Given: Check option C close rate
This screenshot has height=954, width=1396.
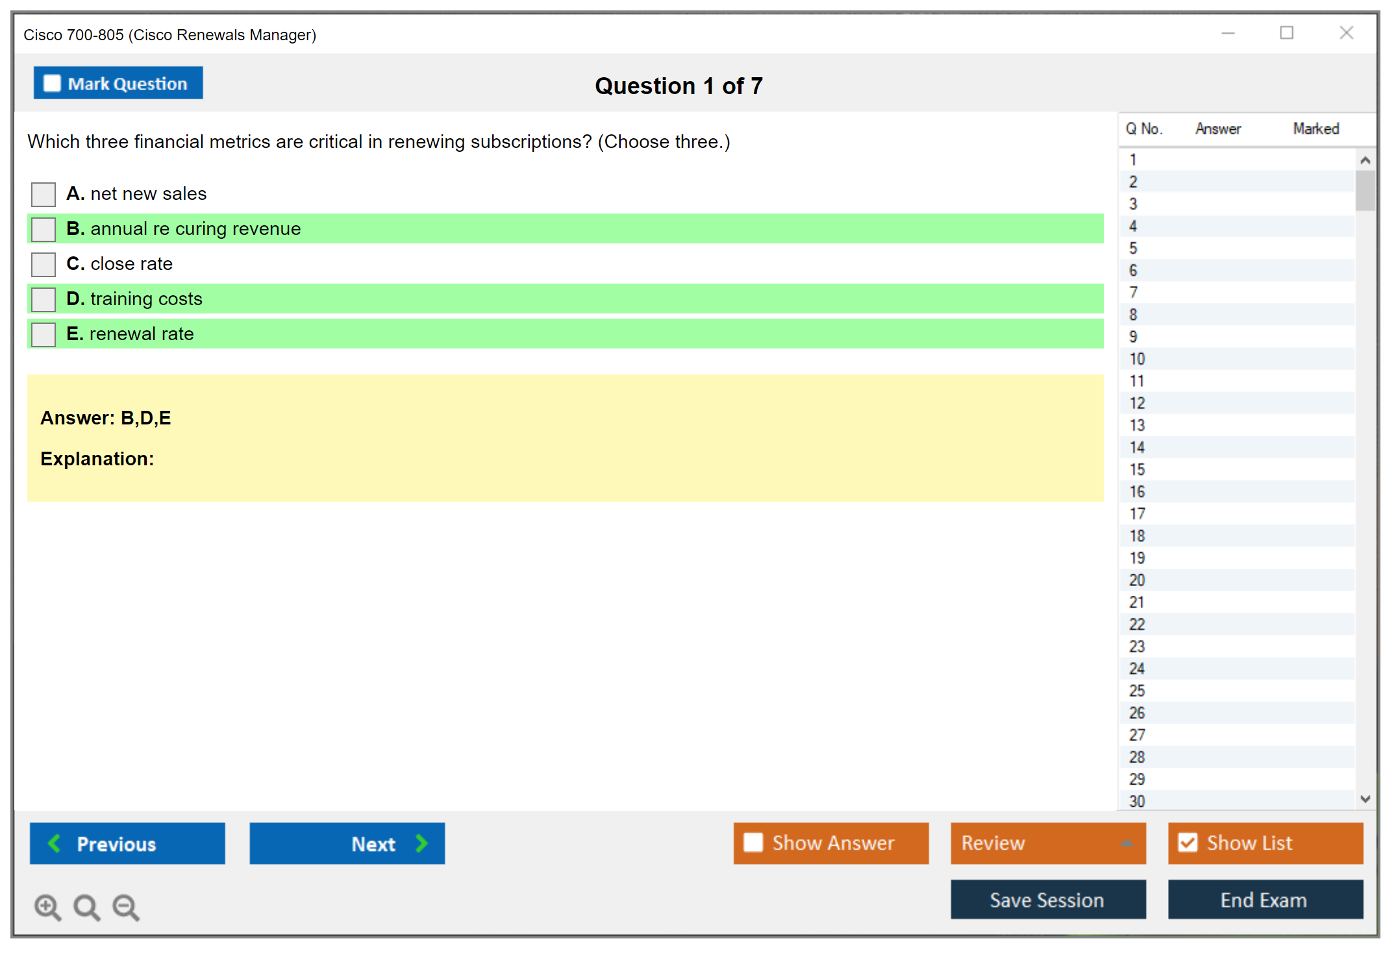Looking at the screenshot, I should [44, 264].
